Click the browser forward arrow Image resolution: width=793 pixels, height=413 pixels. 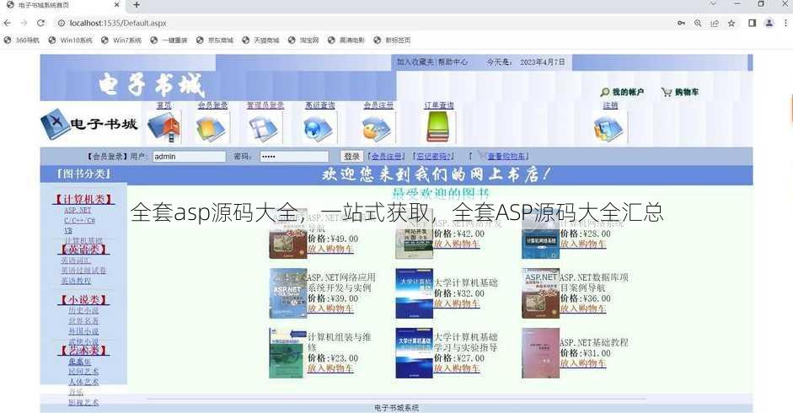[x=24, y=23]
